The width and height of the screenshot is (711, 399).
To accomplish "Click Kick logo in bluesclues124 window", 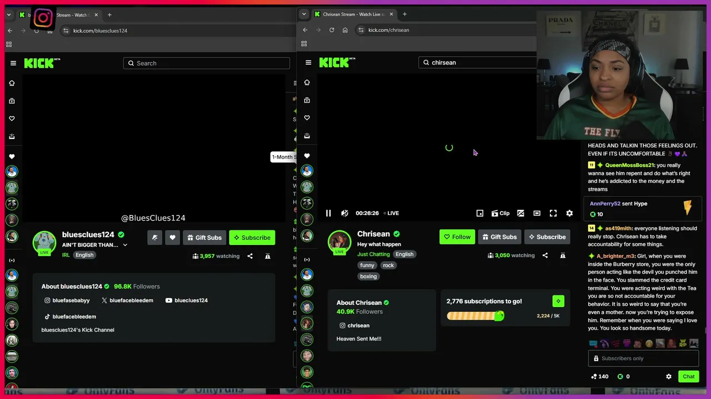I will pyautogui.click(x=42, y=63).
